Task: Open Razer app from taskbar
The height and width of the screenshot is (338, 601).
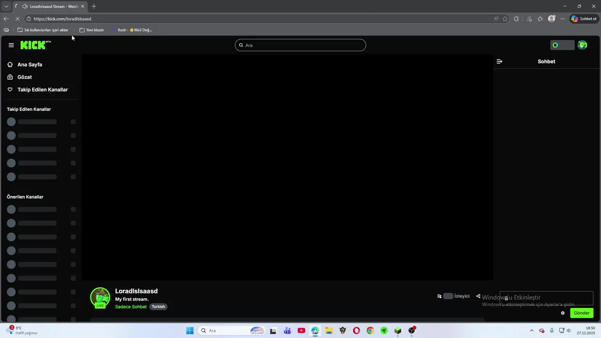Action: pos(384,330)
